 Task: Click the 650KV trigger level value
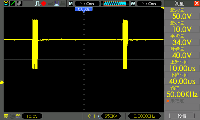pyautogui.click(x=111, y=116)
